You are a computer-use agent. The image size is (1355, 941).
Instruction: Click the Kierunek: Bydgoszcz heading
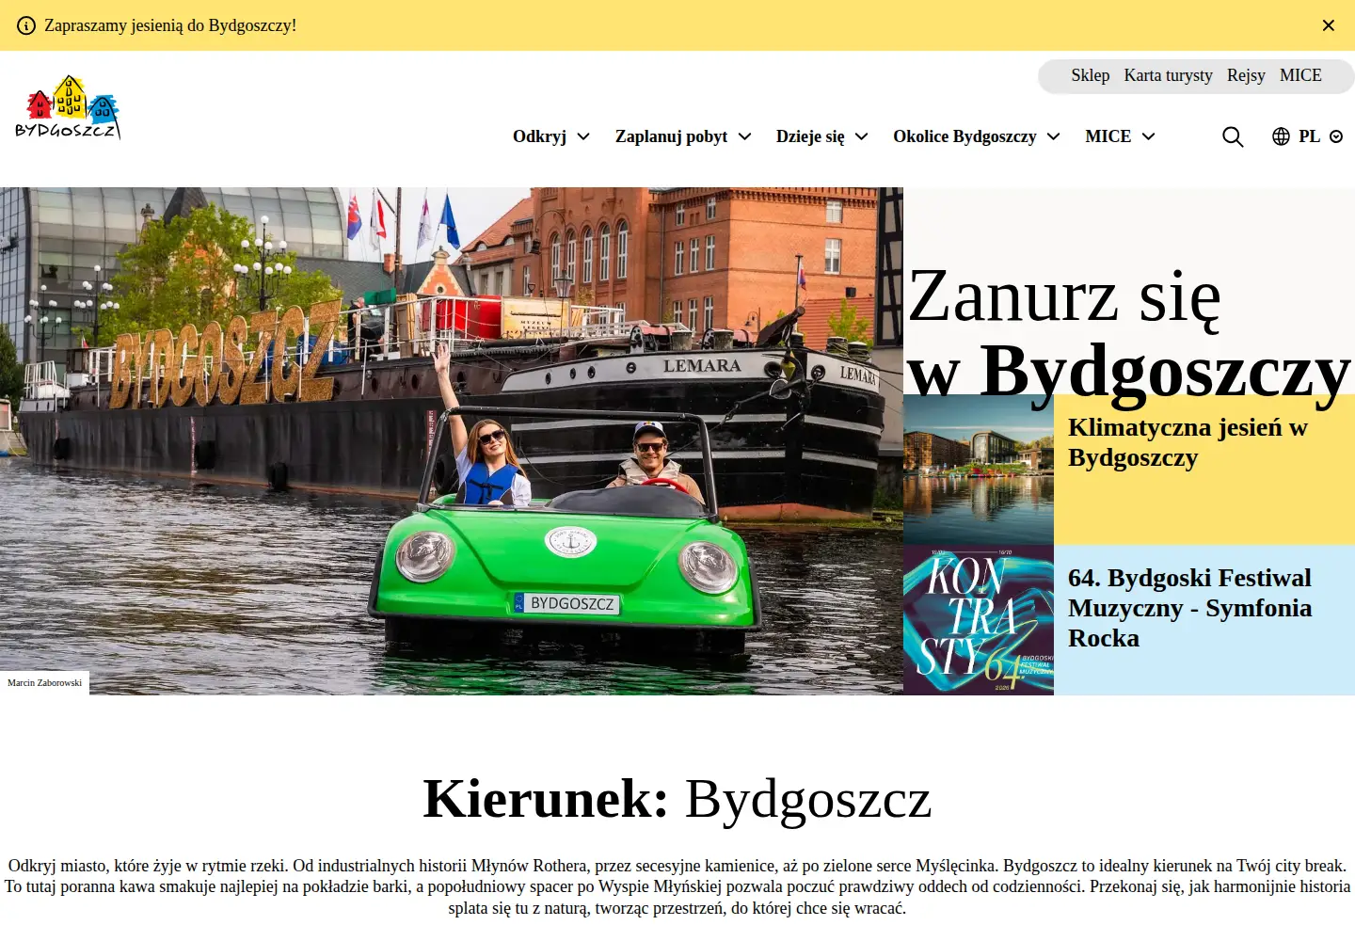[677, 800]
